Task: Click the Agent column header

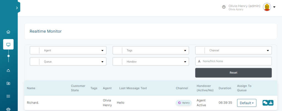Action: coord(107,88)
